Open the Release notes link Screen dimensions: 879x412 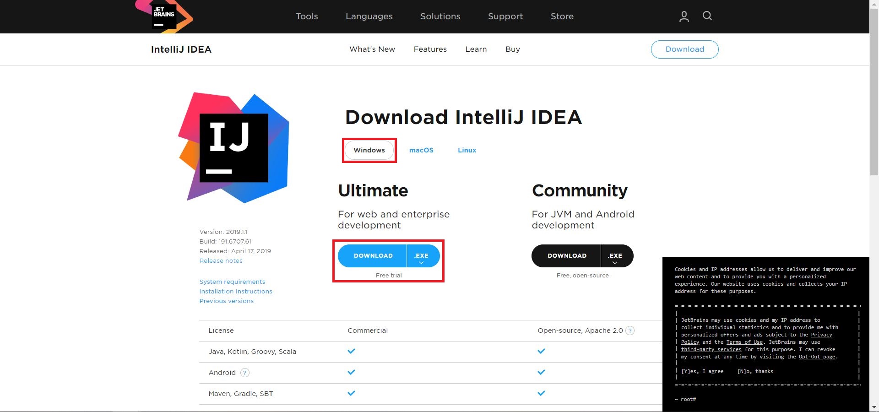pos(221,261)
